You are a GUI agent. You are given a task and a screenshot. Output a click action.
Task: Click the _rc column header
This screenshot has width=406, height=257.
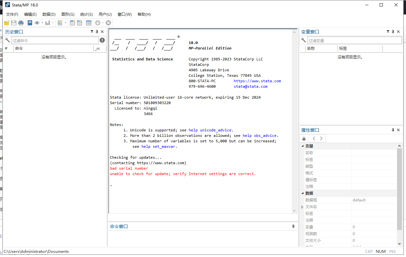(x=100, y=49)
